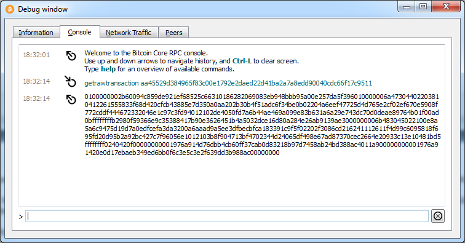Click the reply icon beside welcome message
This screenshot has width=465, height=243.
point(71,55)
